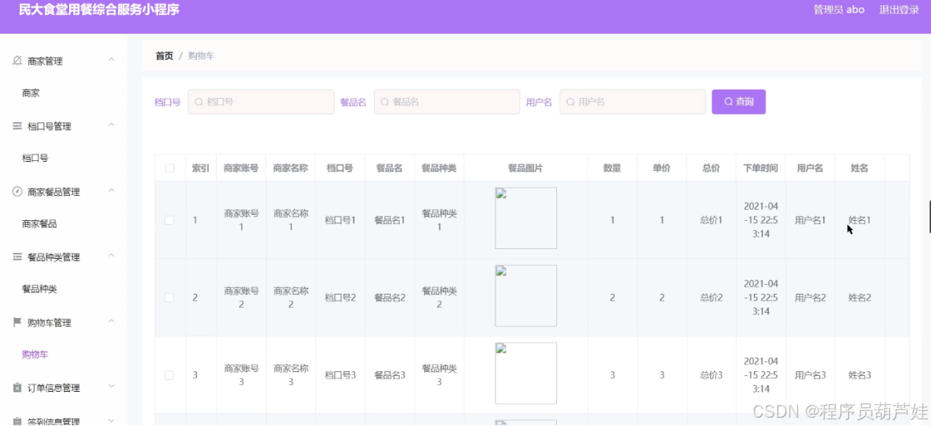
Task: Click the 商家账号 column header
Action: pos(241,169)
